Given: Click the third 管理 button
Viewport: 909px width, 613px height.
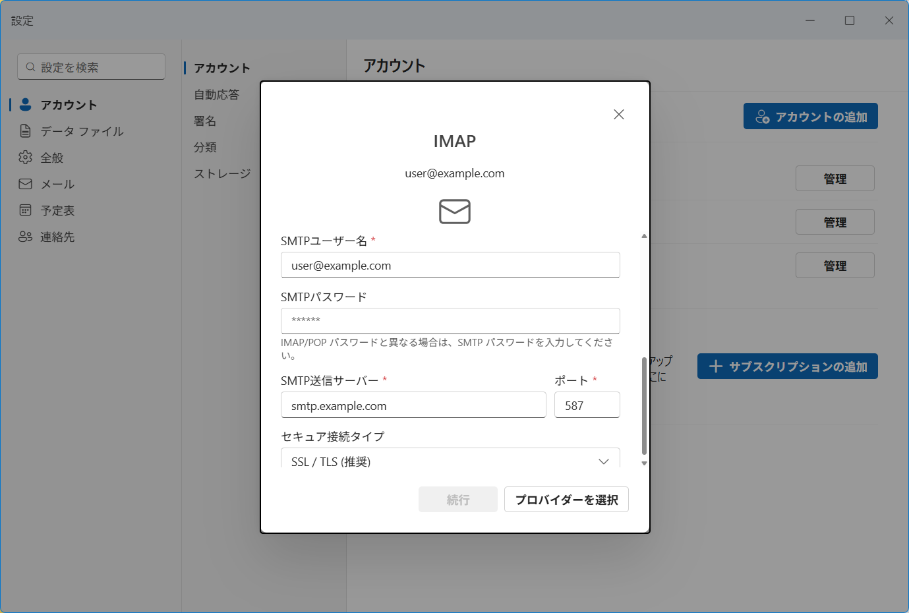Looking at the screenshot, I should (835, 265).
